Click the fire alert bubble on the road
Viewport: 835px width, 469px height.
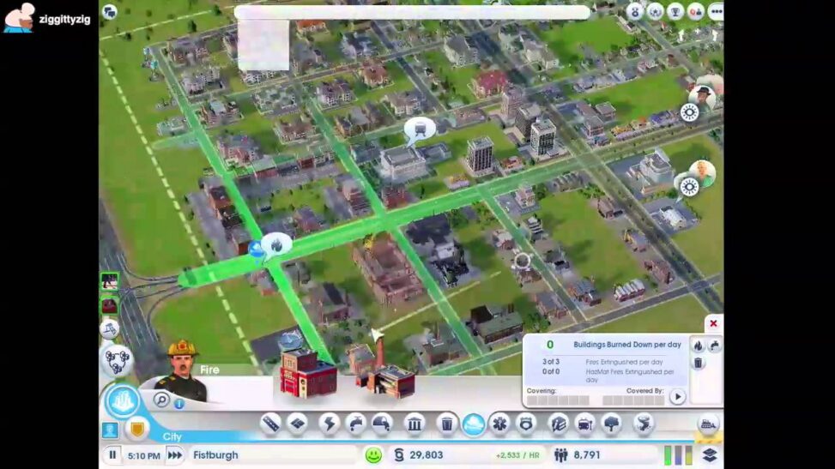click(276, 245)
